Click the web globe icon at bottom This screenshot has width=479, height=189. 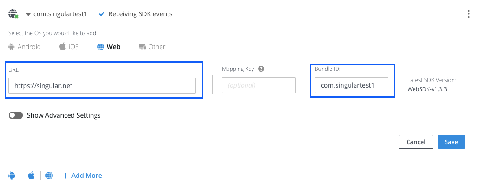49,176
